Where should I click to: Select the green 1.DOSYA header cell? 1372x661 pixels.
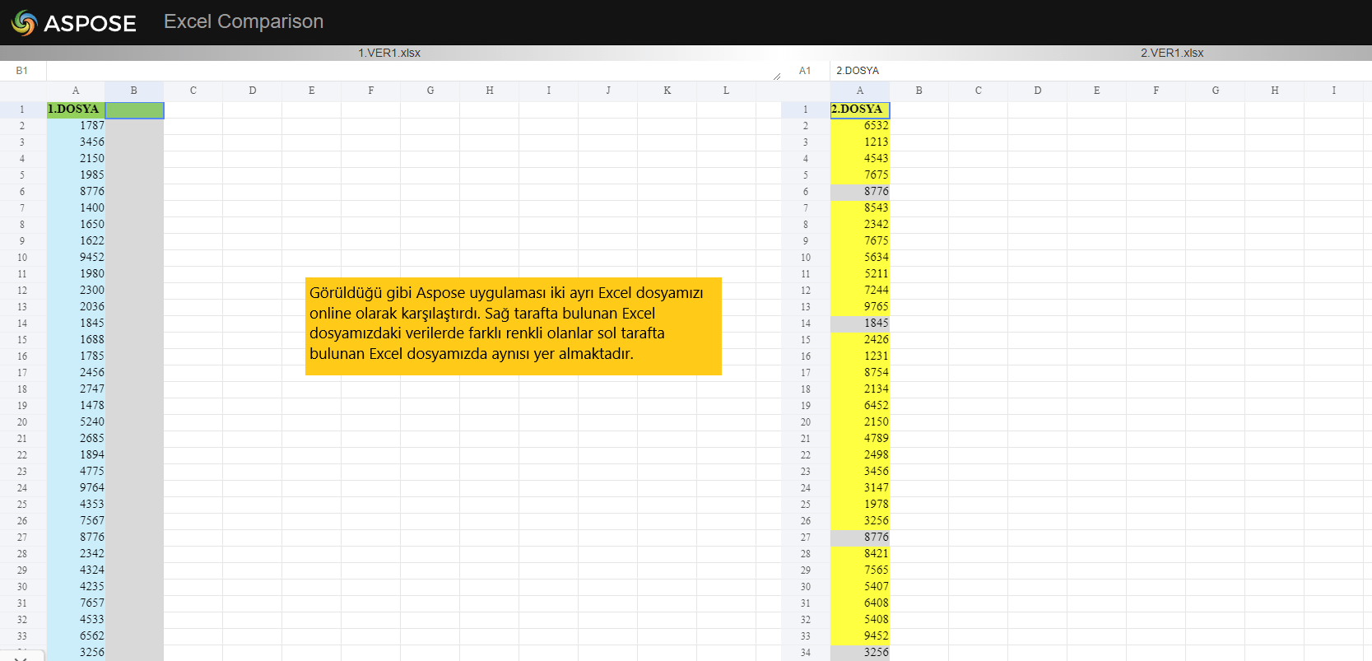click(x=75, y=109)
